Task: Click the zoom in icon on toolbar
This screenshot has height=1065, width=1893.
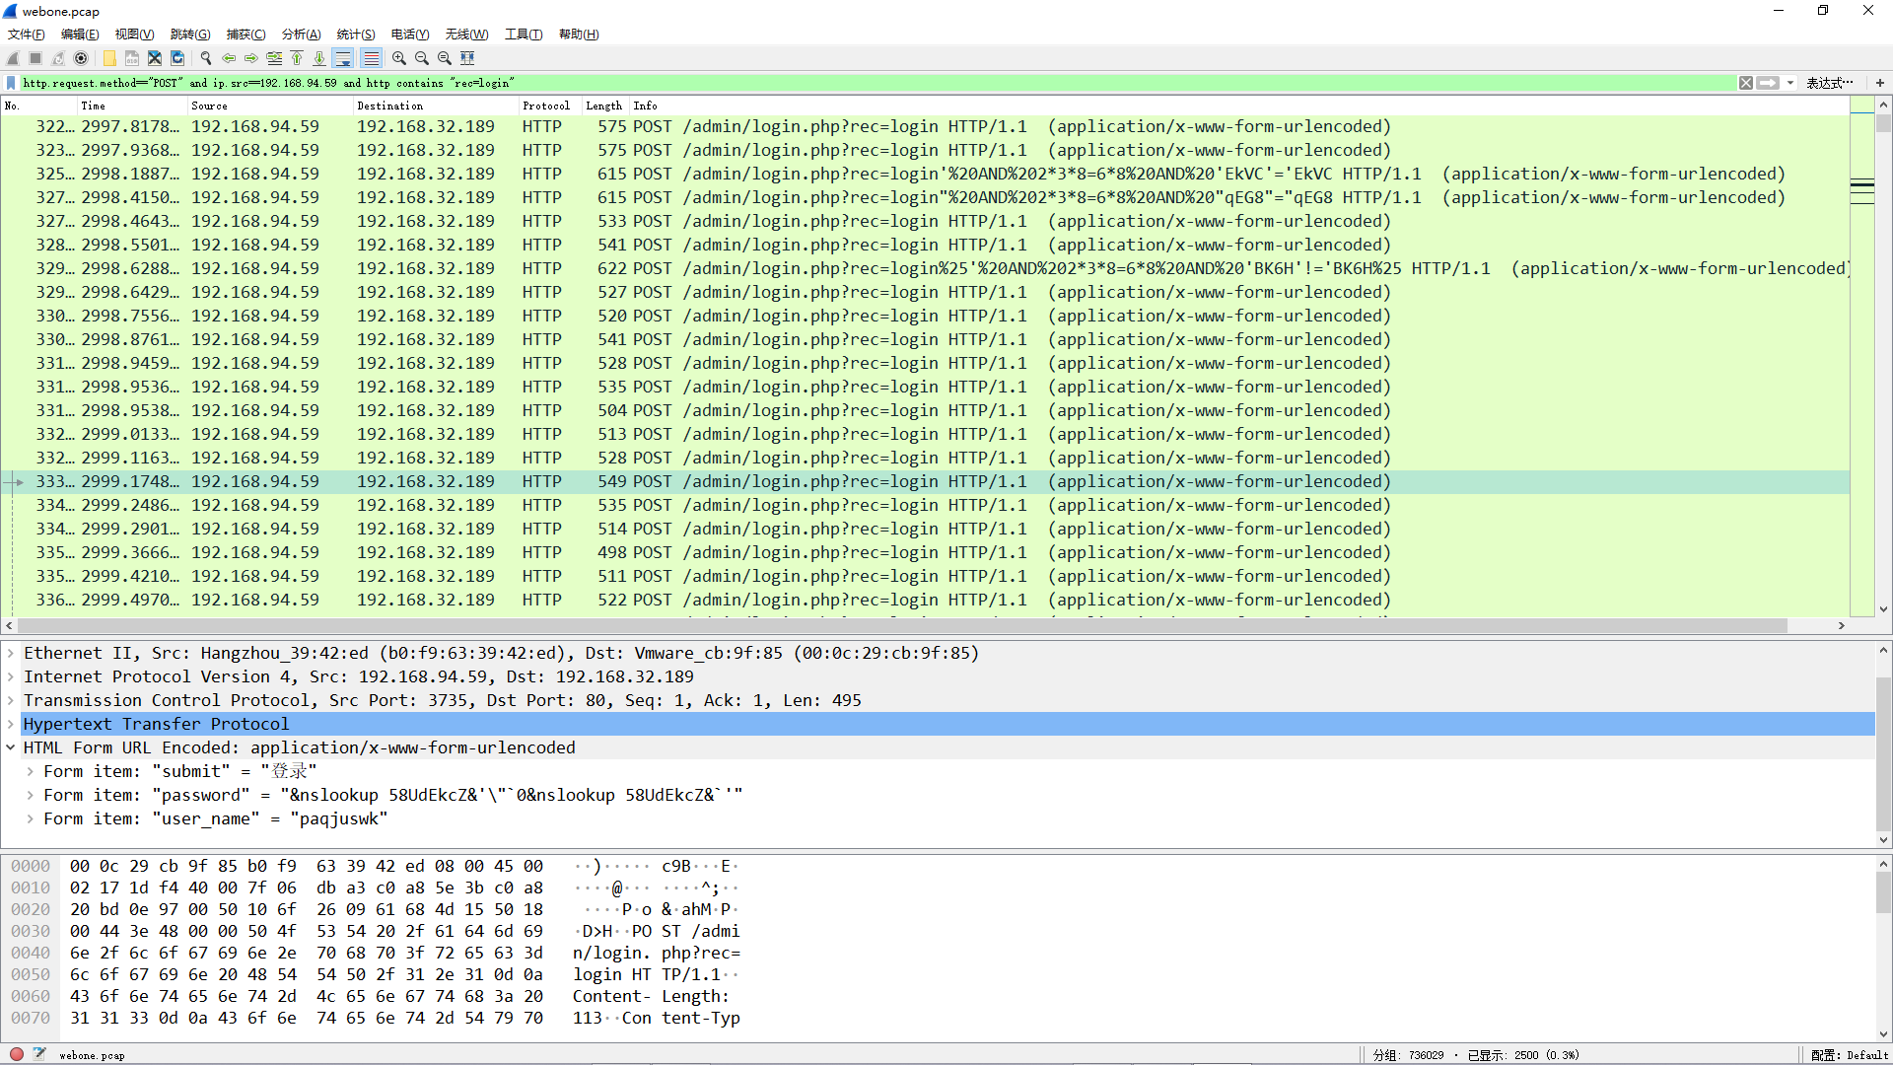Action: [x=398, y=58]
